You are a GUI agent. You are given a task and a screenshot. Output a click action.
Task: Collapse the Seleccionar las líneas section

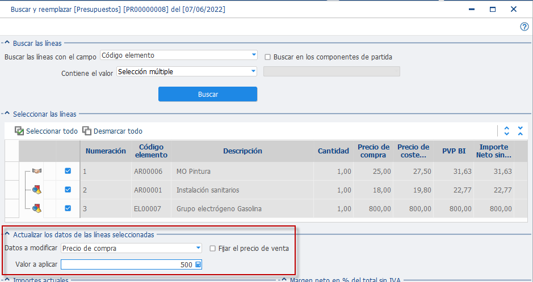tap(7, 114)
